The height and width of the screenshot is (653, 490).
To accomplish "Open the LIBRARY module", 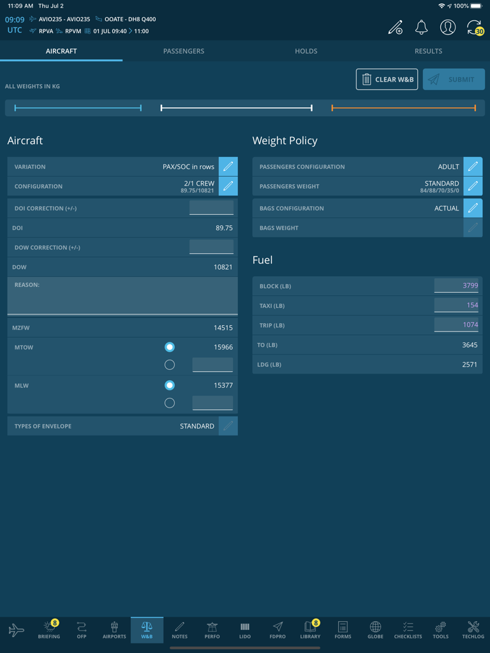I will pyautogui.click(x=311, y=629).
